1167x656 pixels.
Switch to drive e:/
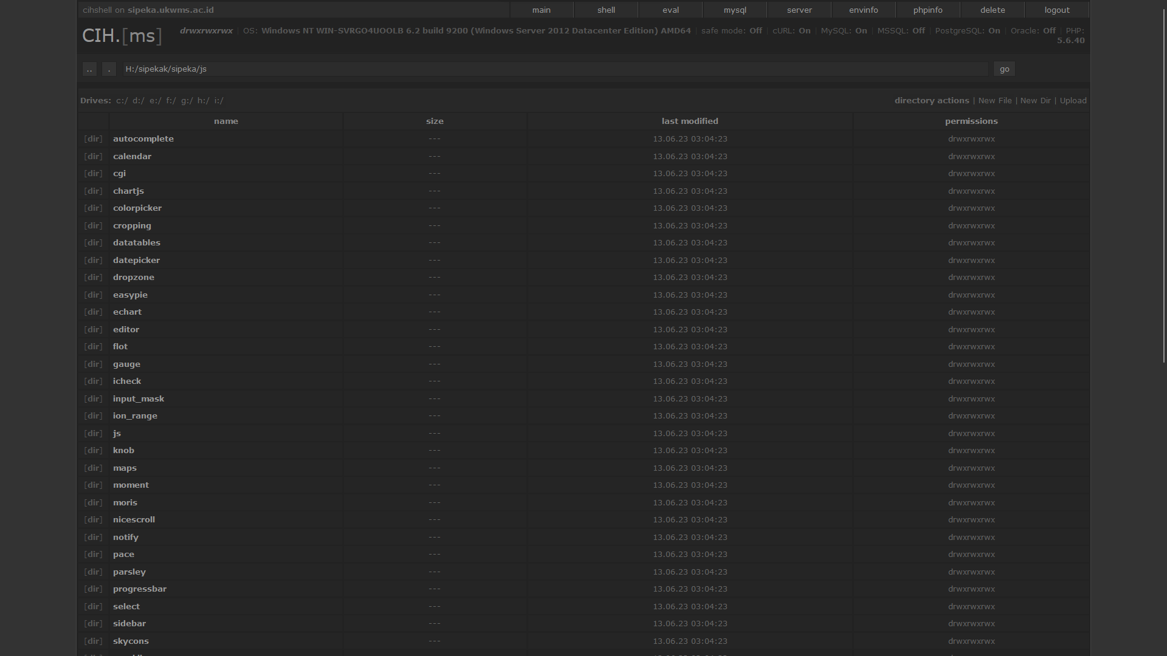[x=156, y=101]
